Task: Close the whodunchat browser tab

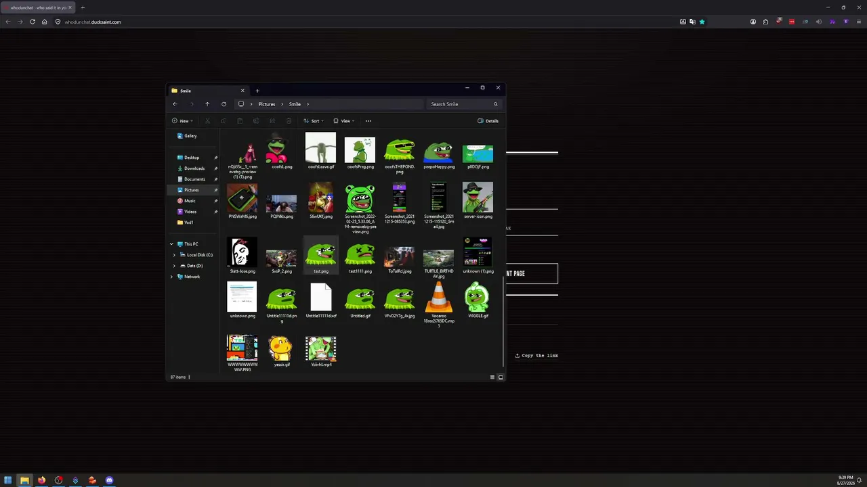Action: [70, 7]
